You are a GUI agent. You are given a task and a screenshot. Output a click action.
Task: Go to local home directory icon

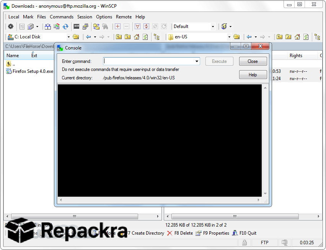click(137, 37)
